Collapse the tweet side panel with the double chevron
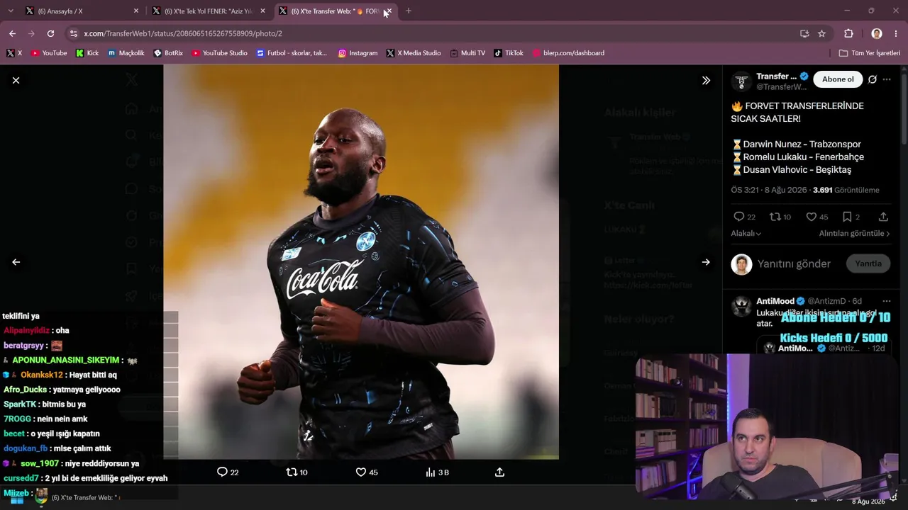This screenshot has height=510, width=908. (x=706, y=81)
